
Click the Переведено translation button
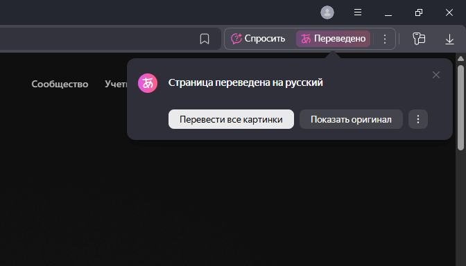tap(333, 39)
